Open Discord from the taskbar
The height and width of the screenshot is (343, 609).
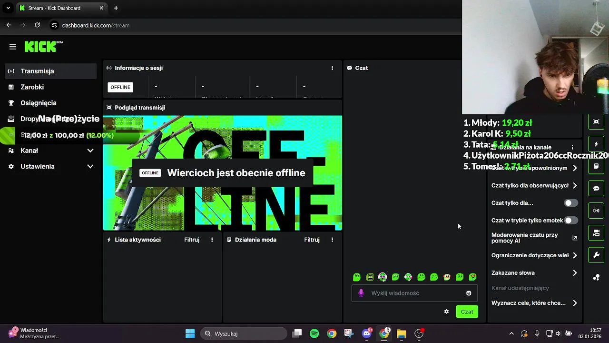(x=366, y=333)
